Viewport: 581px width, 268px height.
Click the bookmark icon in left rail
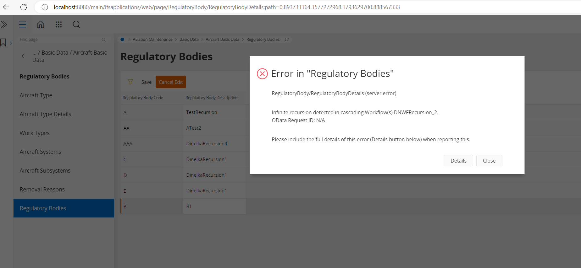(3, 43)
